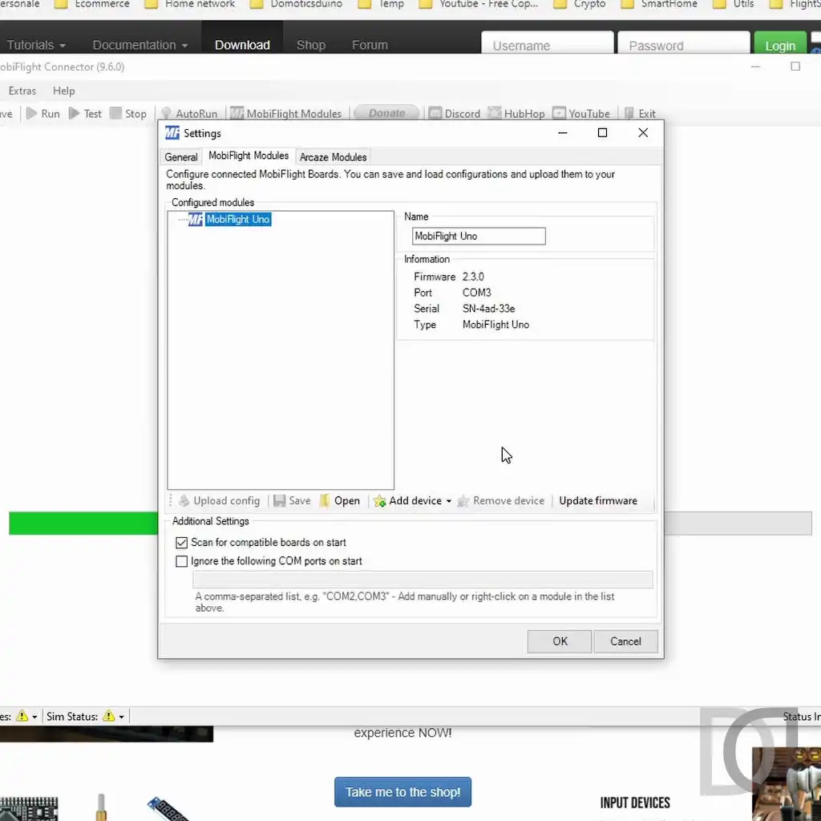
Task: Select MobiFlight Uno module in tree
Action: pyautogui.click(x=237, y=220)
